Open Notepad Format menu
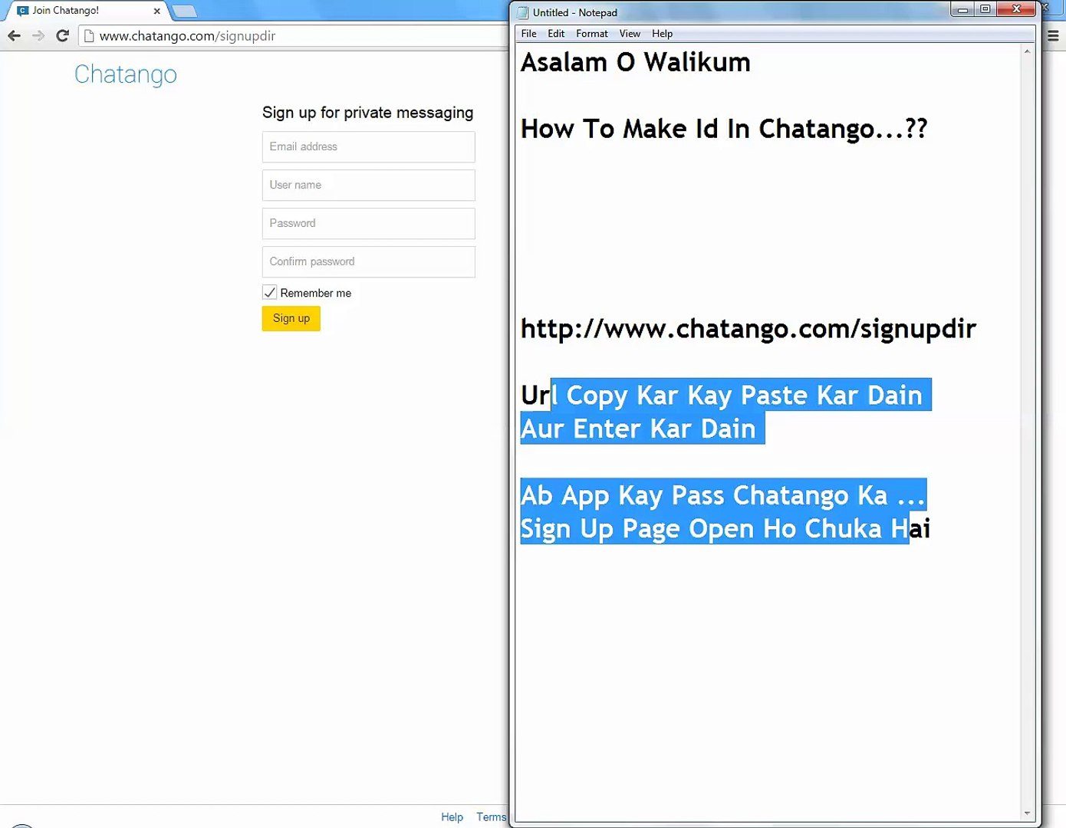This screenshot has width=1066, height=828. 591,34
